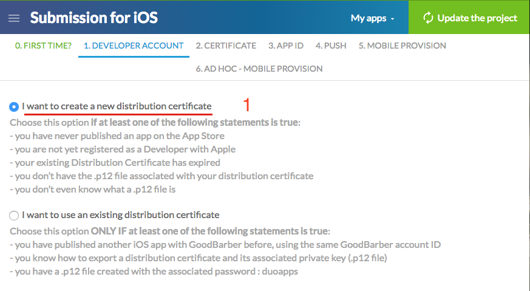Switch to the 2. CERTIFICATE tab
The height and width of the screenshot is (291, 530).
(226, 46)
